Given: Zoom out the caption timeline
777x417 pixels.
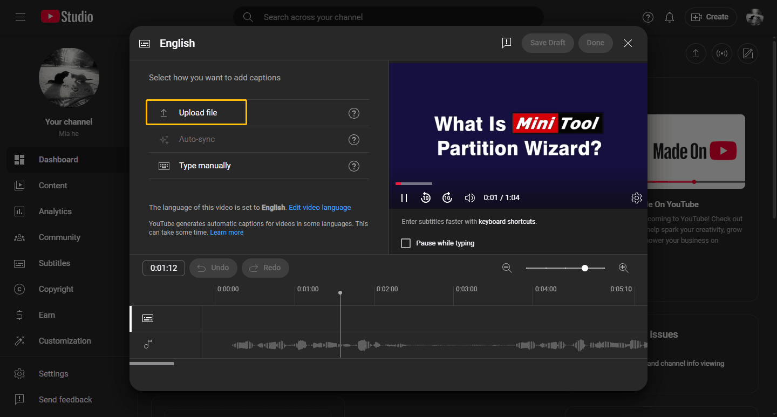Looking at the screenshot, I should tap(507, 268).
